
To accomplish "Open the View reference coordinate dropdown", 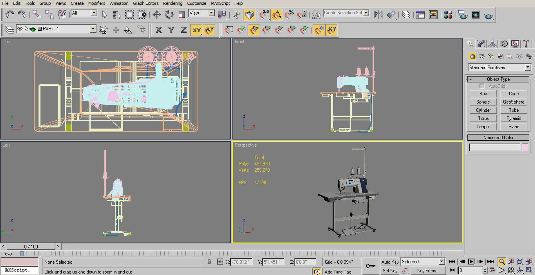I will tap(211, 13).
